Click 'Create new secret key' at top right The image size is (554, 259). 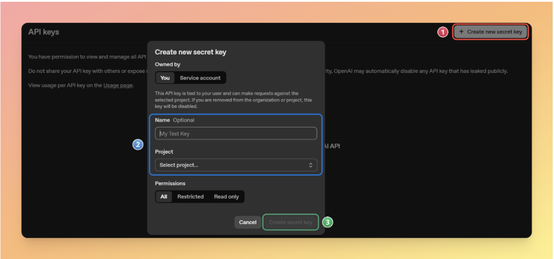[490, 31]
